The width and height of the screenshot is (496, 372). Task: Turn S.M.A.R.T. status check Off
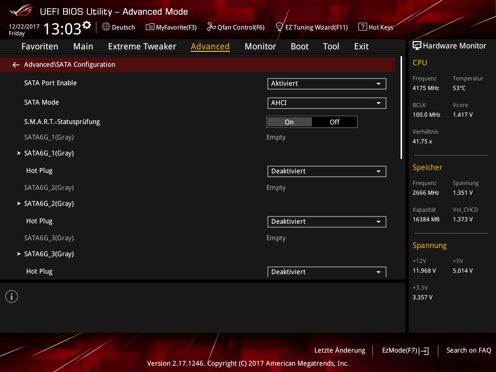click(334, 122)
